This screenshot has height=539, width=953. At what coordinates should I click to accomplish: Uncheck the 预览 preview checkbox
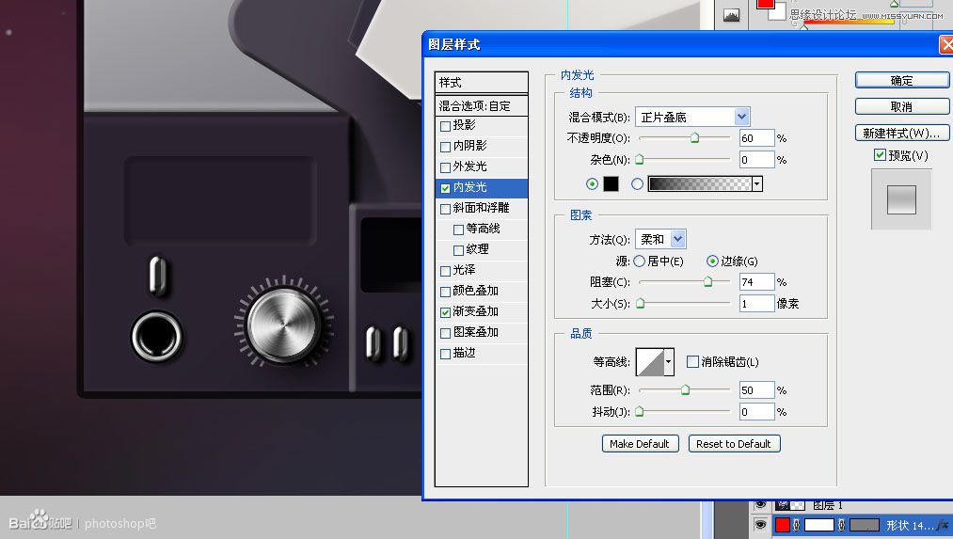880,155
